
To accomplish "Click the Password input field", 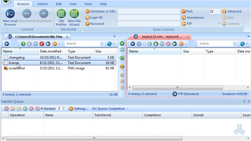I will (149, 24).
